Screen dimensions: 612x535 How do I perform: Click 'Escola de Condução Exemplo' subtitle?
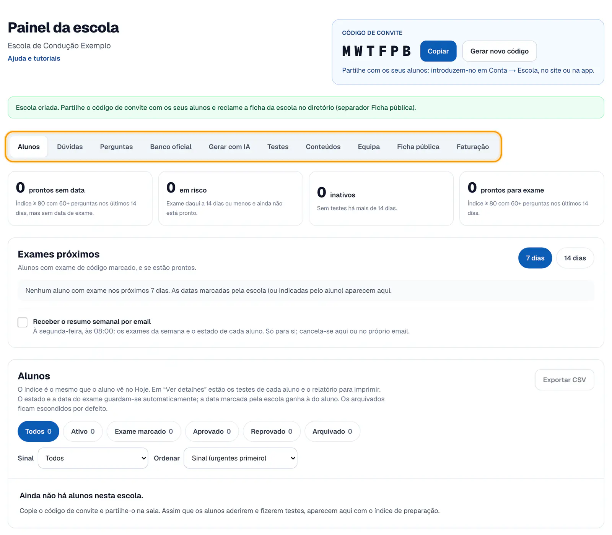pos(59,45)
